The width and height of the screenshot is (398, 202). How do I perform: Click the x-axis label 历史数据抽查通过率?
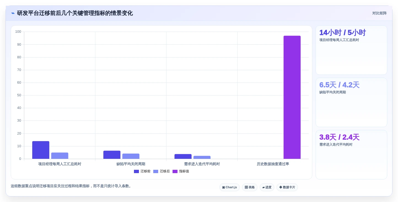coord(273,164)
